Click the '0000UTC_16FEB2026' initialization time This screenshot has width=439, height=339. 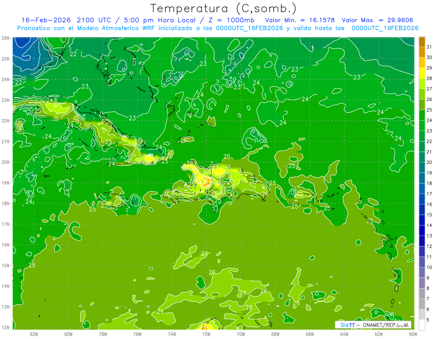[249, 28]
